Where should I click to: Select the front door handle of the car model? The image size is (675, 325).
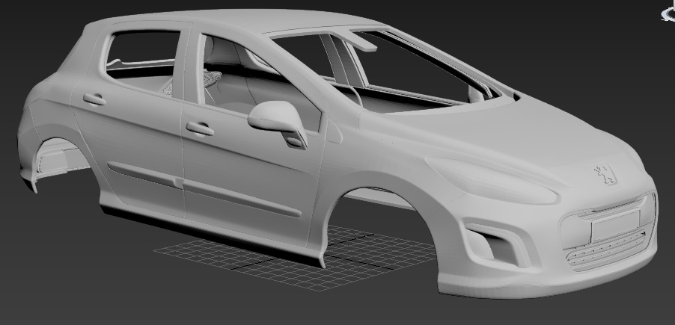[x=200, y=129]
